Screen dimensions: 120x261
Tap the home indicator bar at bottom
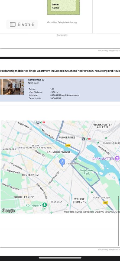click(60, 258)
